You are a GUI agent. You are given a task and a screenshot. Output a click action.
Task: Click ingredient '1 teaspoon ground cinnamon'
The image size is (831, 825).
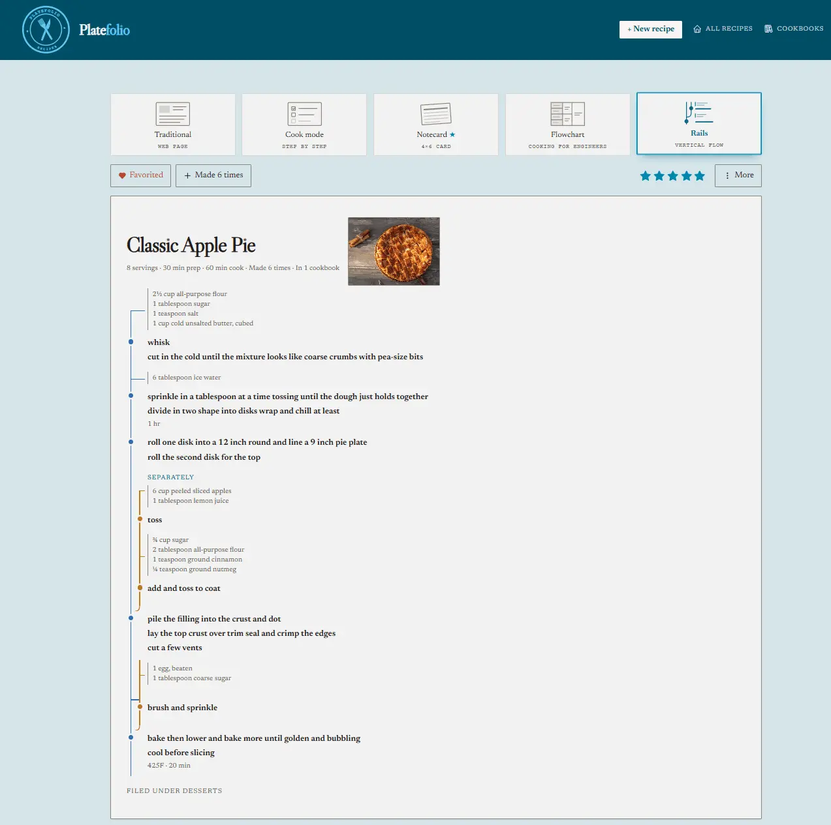(197, 560)
